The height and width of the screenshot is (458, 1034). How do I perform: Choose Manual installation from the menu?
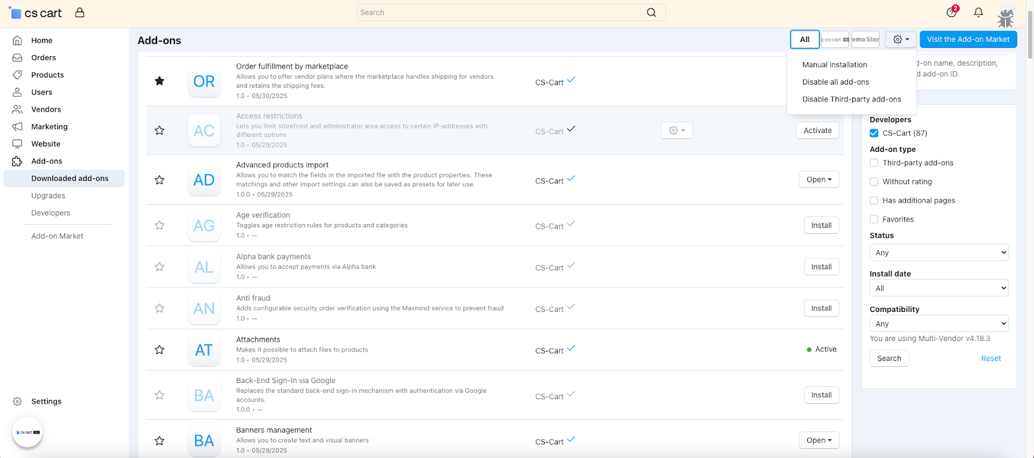(835, 65)
